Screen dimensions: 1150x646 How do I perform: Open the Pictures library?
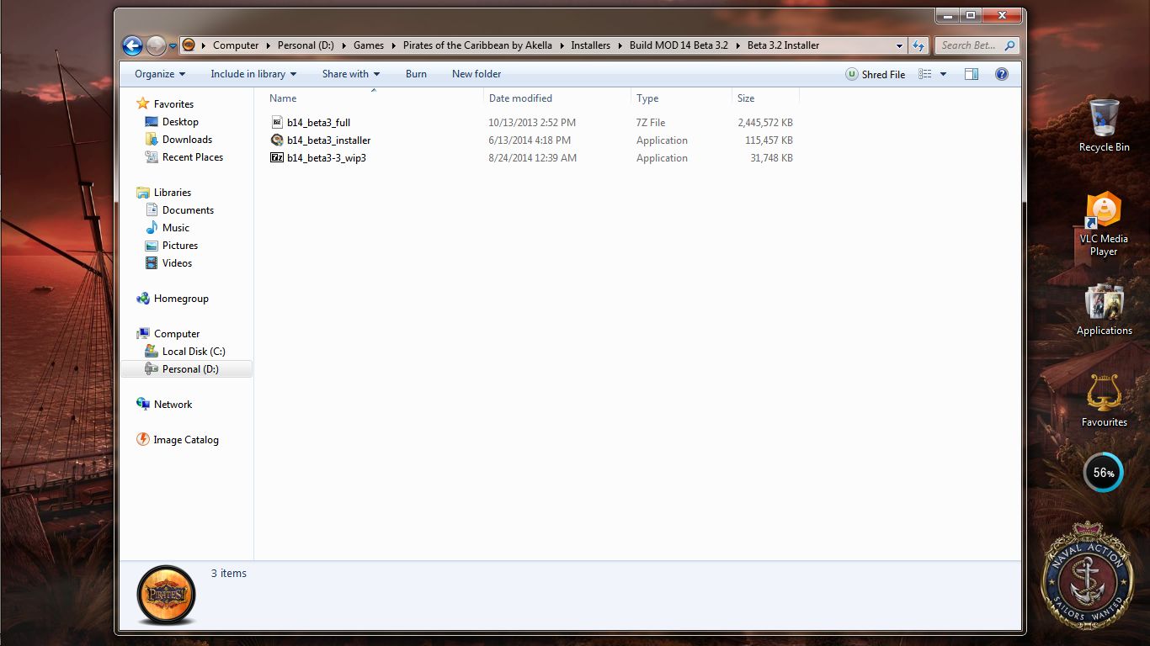pyautogui.click(x=180, y=246)
